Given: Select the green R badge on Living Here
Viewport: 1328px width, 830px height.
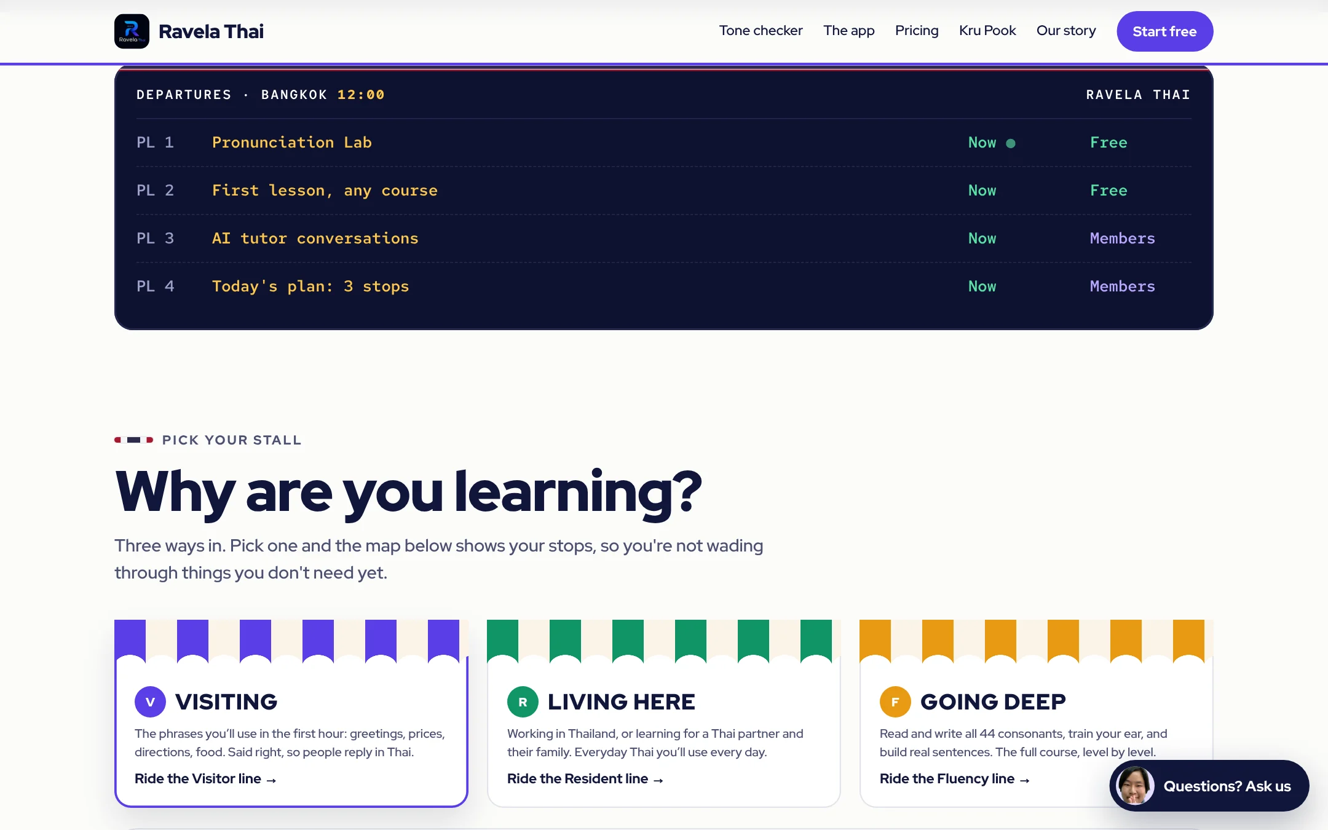Looking at the screenshot, I should [523, 702].
